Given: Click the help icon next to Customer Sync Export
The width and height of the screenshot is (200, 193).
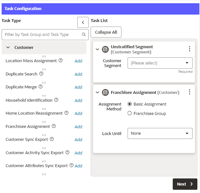Looking at the screenshot, I should pos(52,139).
